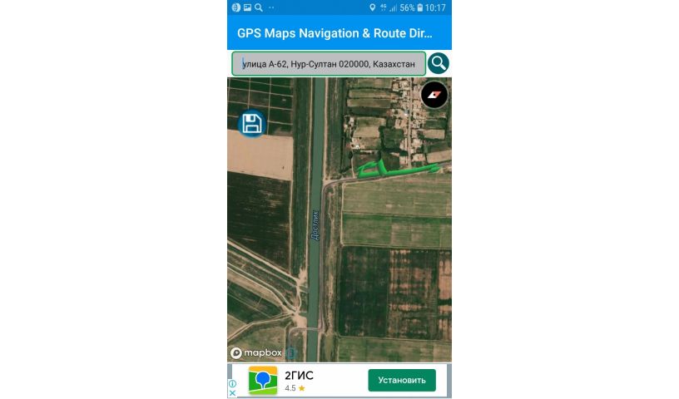The width and height of the screenshot is (679, 399).
Task: Click the Достық canal label on map
Action: point(315,224)
